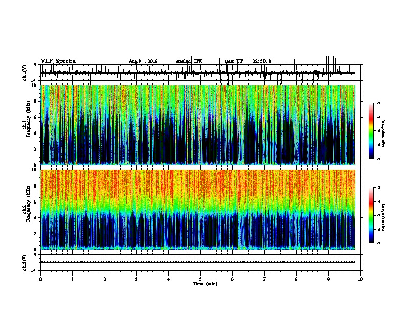This screenshot has height=313, width=406.
Task: Click the ch.1 color scale 'log(PSD)' label
Action: coord(384,133)
